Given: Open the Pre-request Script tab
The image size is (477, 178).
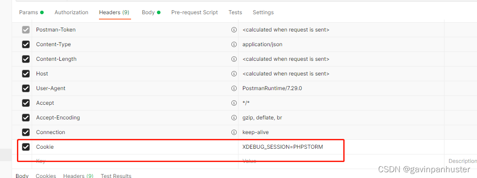Looking at the screenshot, I should [195, 12].
